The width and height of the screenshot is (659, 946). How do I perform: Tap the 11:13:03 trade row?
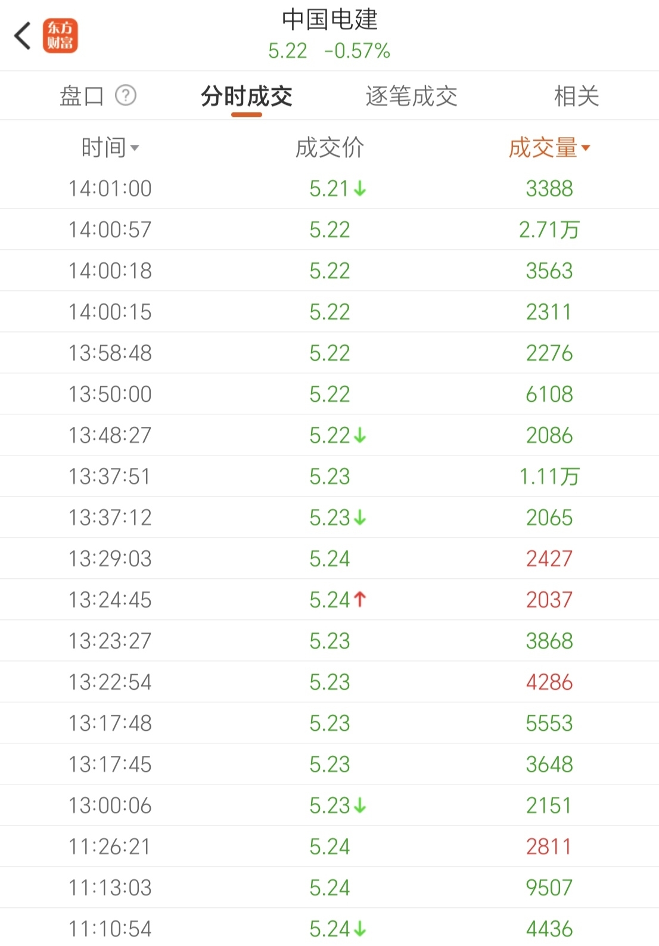329,888
